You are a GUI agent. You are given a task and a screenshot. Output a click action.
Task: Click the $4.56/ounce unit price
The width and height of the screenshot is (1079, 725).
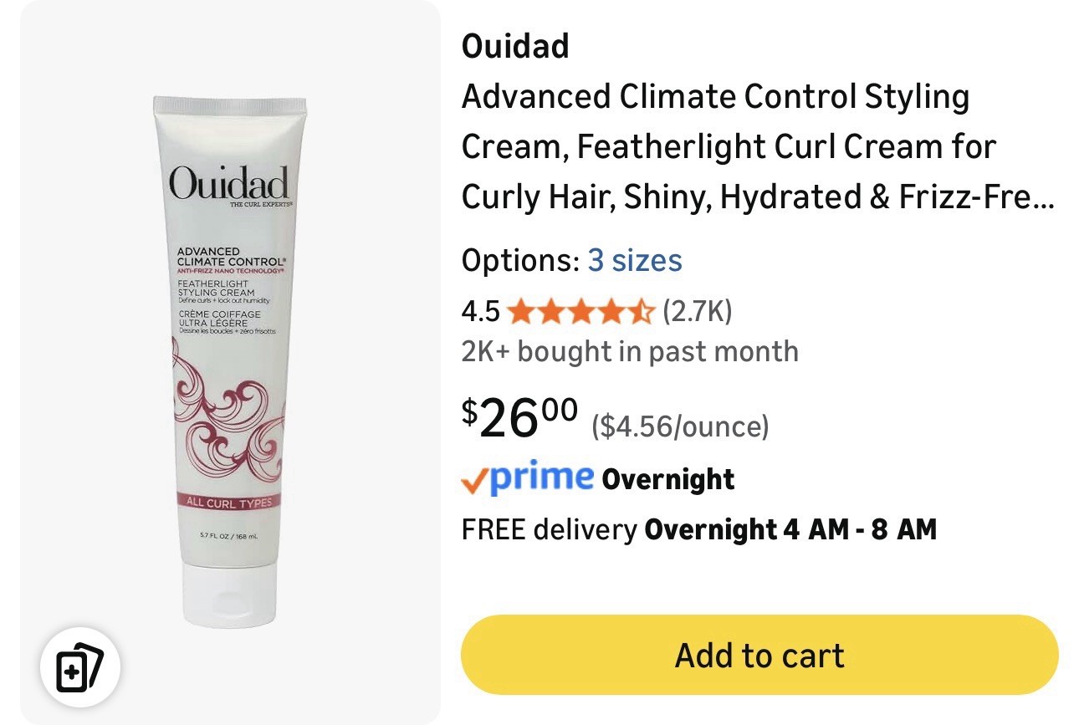680,426
